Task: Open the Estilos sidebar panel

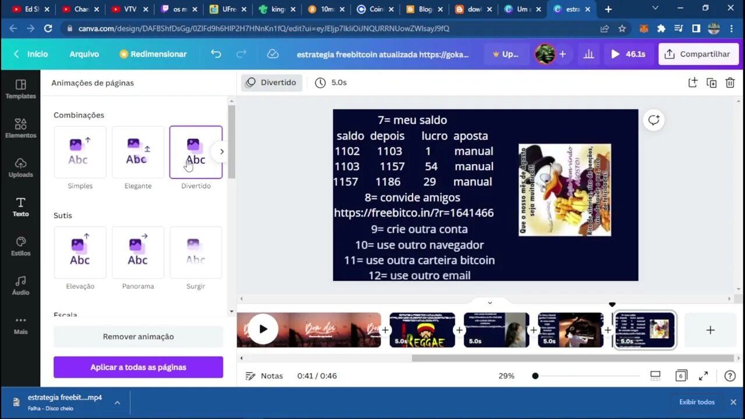Action: pos(20,246)
